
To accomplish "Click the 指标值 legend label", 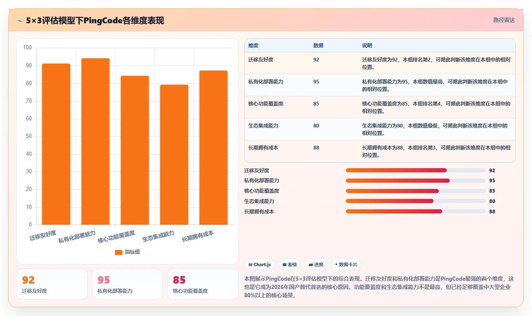I will 133,252.
